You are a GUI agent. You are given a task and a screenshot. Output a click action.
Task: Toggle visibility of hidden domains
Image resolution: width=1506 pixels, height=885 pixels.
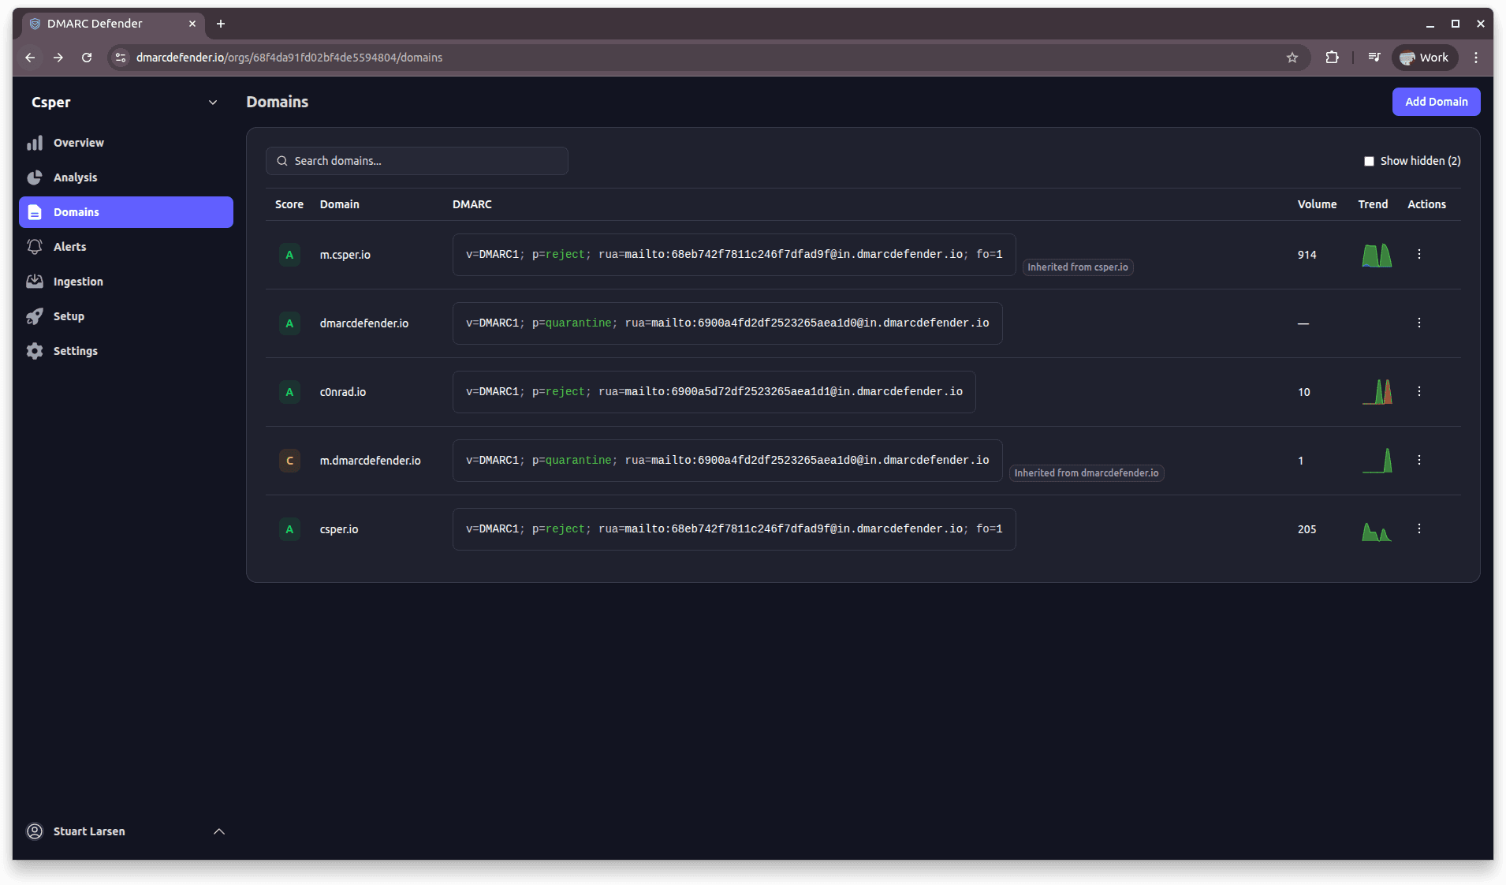point(1370,161)
